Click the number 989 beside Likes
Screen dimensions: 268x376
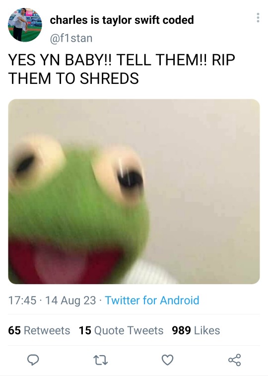point(181,330)
